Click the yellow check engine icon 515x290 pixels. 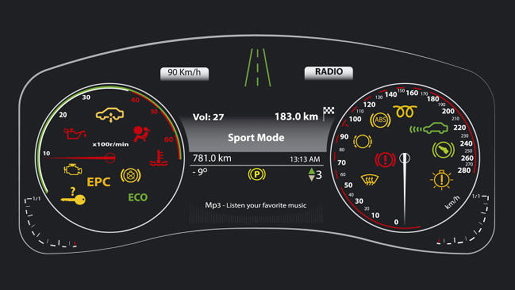click(72, 169)
